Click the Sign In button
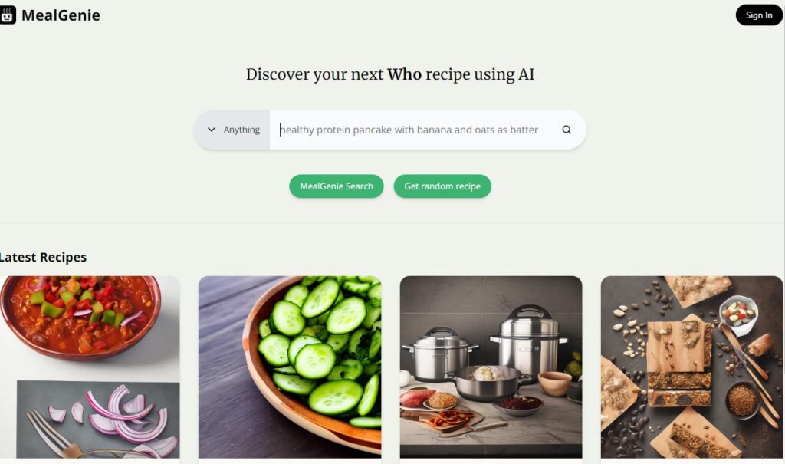The image size is (785, 464). click(759, 15)
